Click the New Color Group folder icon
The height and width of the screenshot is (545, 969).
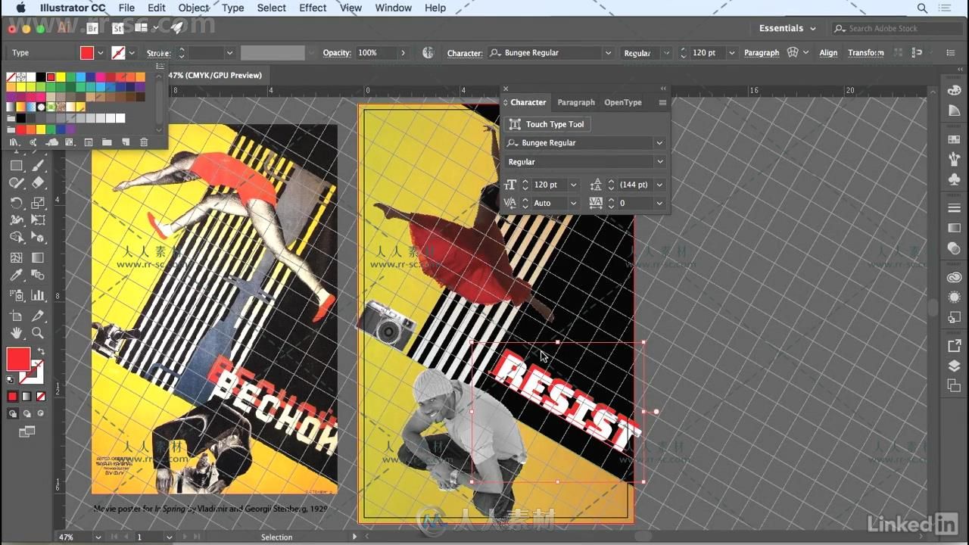(107, 142)
